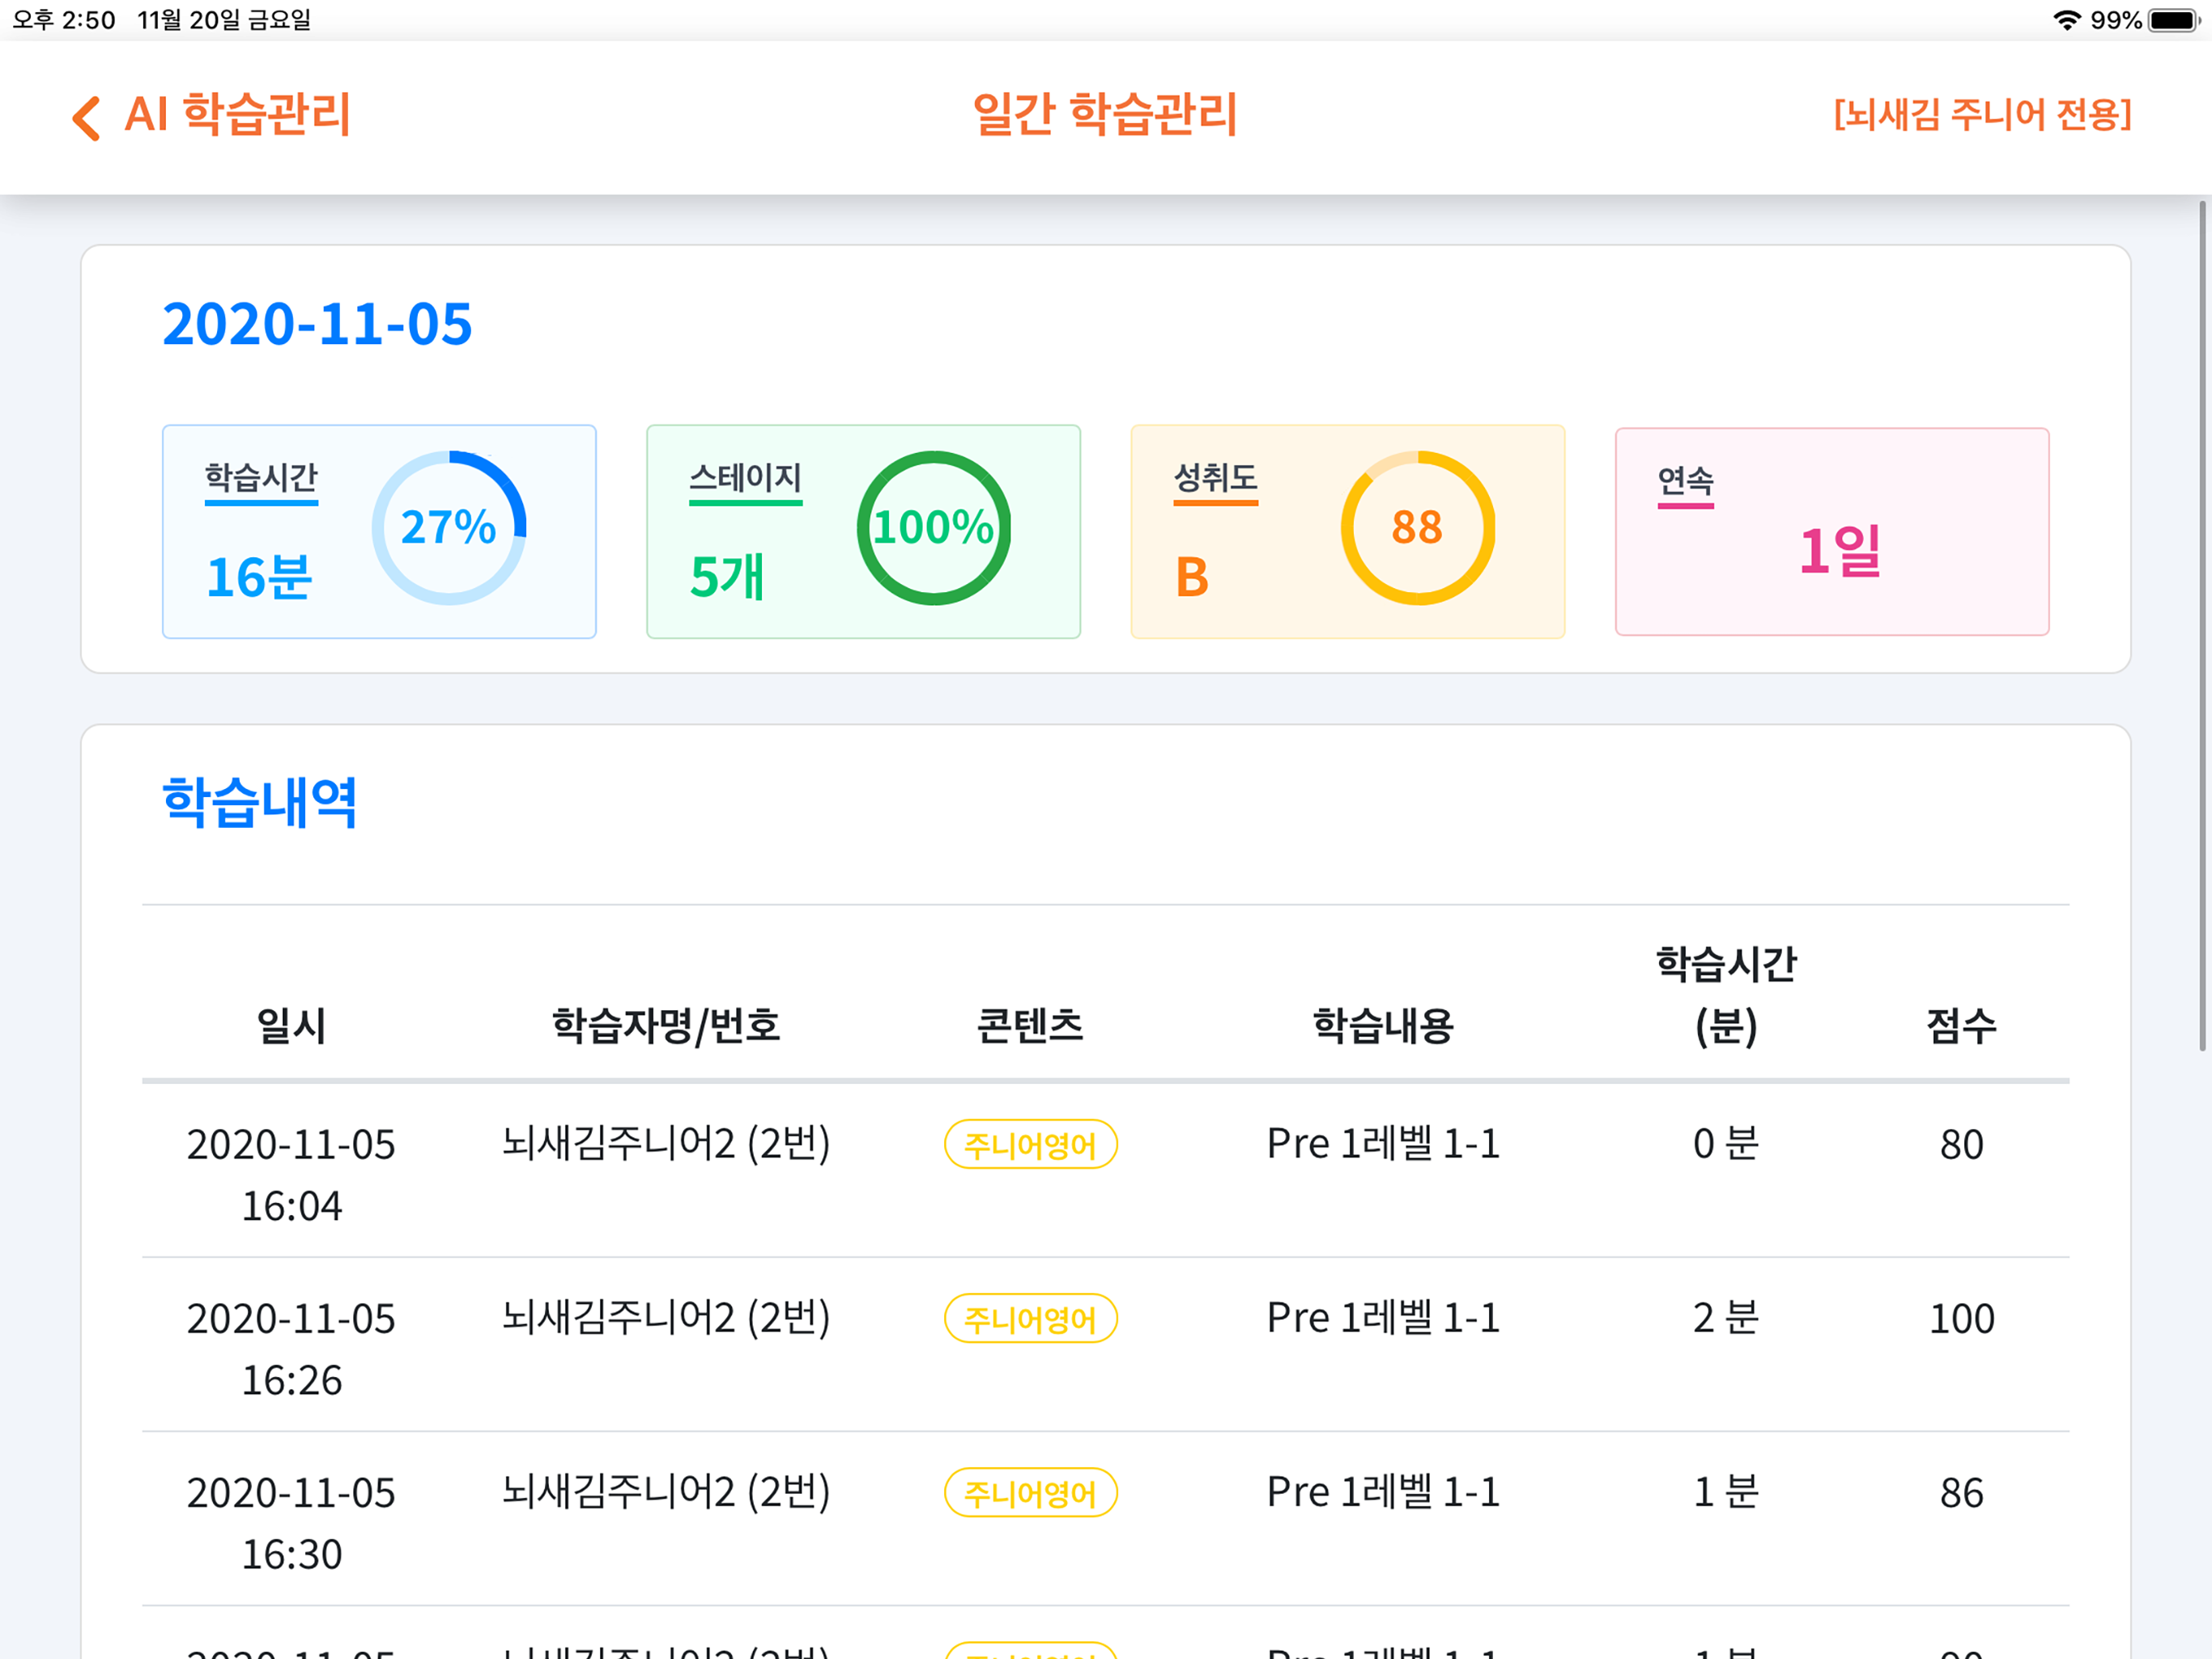The width and height of the screenshot is (2212, 1659).
Task: Select the score 80 cell
Action: pyautogui.click(x=1961, y=1145)
